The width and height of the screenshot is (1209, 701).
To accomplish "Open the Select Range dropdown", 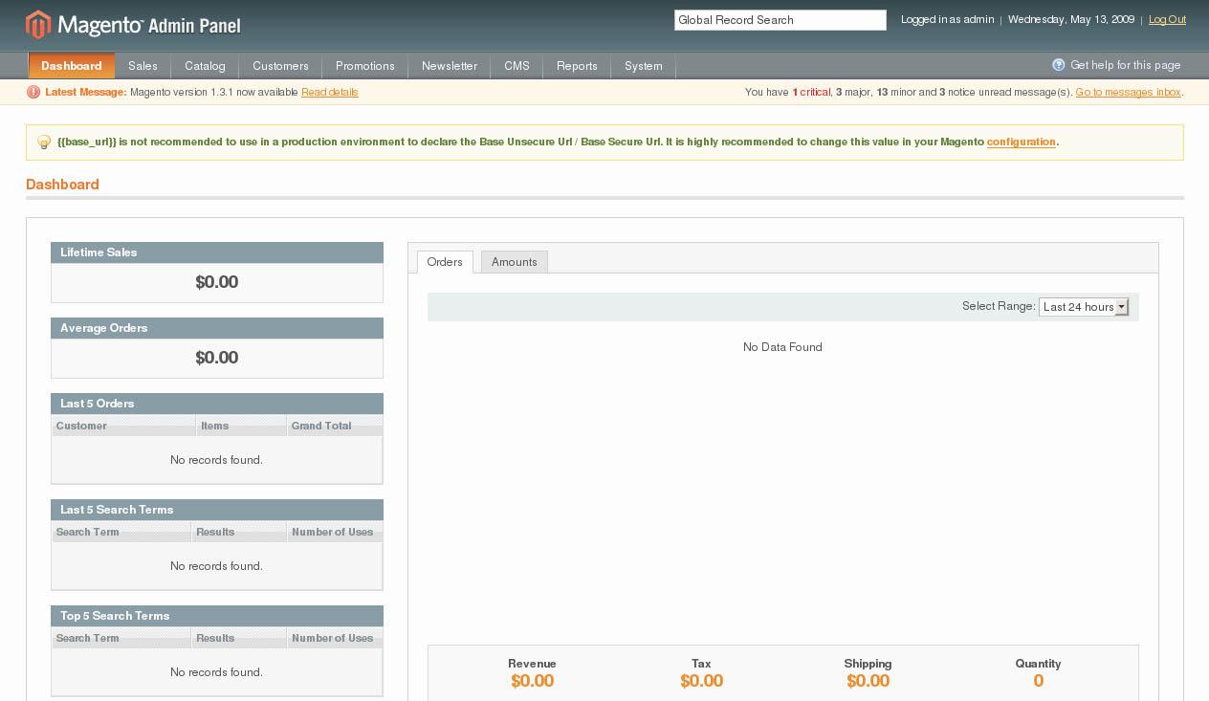I will [1084, 307].
